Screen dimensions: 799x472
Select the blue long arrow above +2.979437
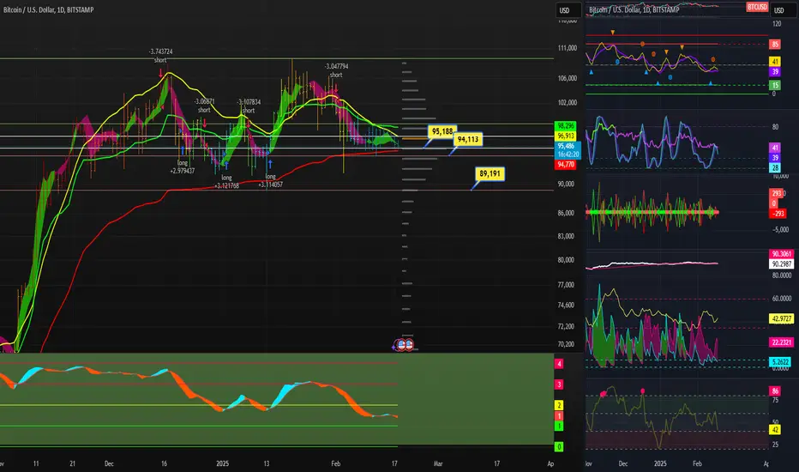183,150
